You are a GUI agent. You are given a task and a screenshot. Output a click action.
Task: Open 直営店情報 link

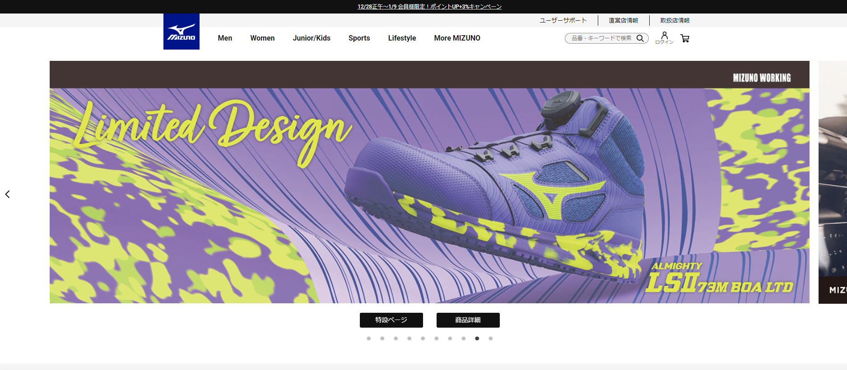pyautogui.click(x=624, y=20)
